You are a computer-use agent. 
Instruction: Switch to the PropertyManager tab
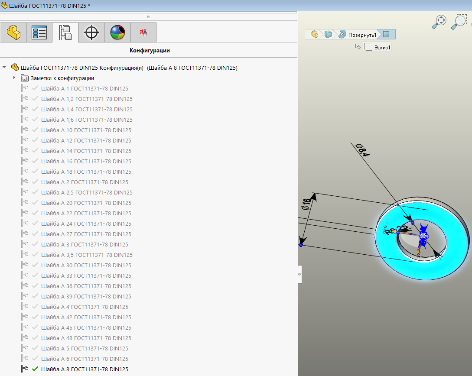pyautogui.click(x=39, y=32)
